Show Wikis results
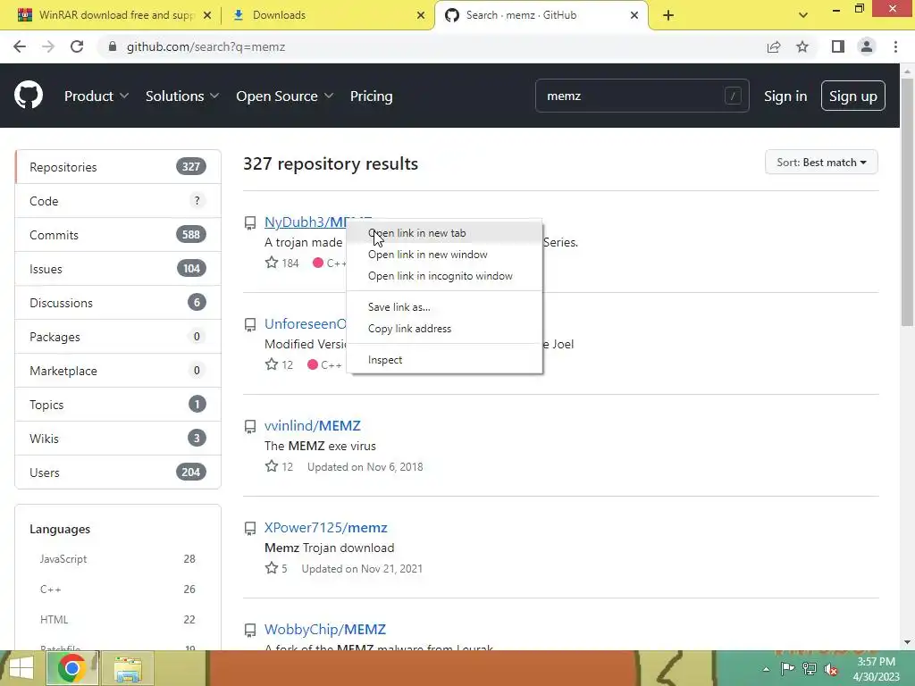 pos(118,438)
